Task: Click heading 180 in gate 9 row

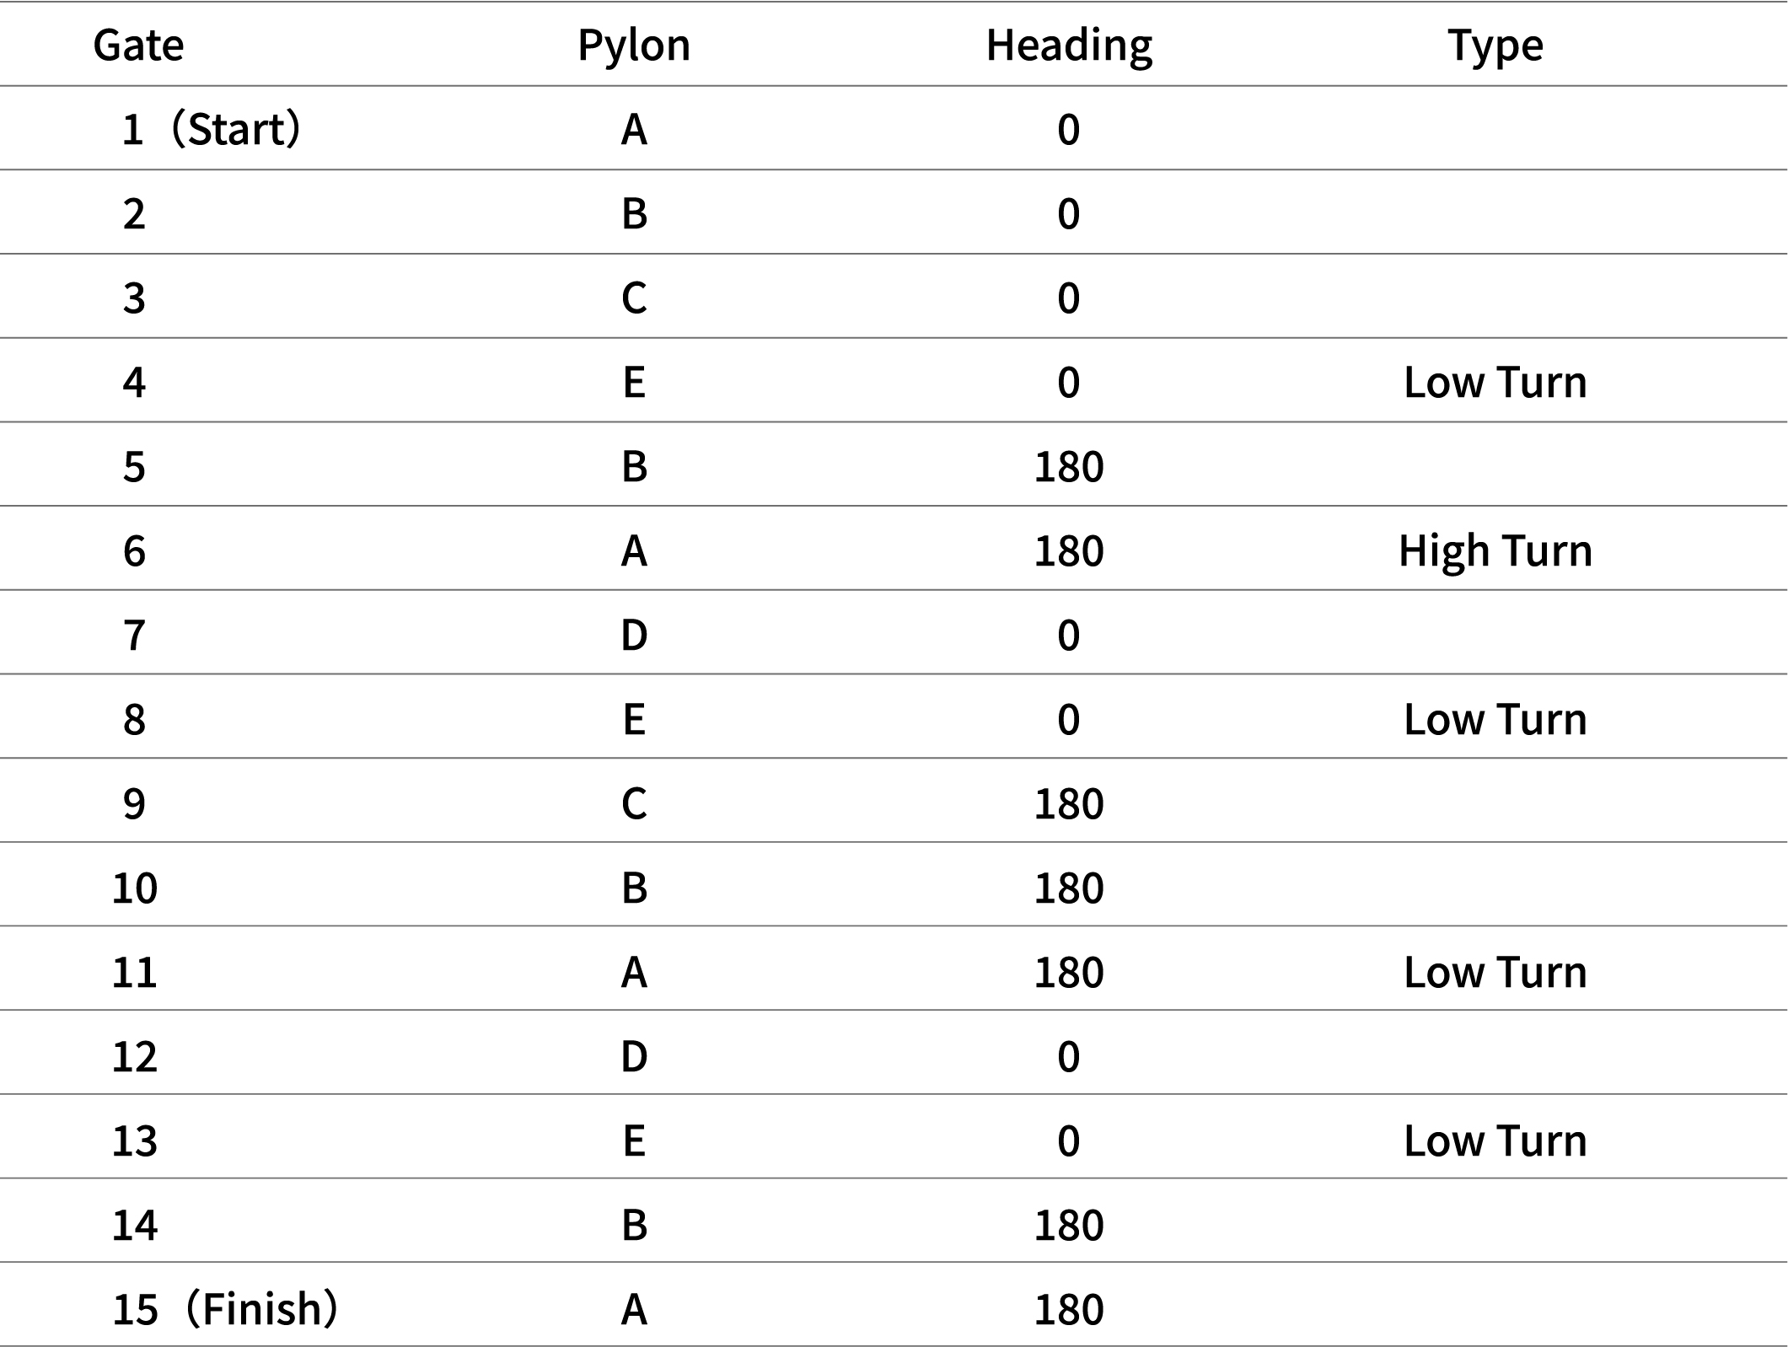Action: (1069, 803)
